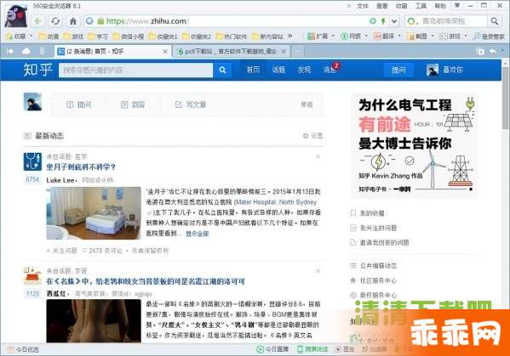This screenshot has width=510, height=356.
Task: Expand the toolbar 游戏 dropdown arrow
Action: [466, 37]
